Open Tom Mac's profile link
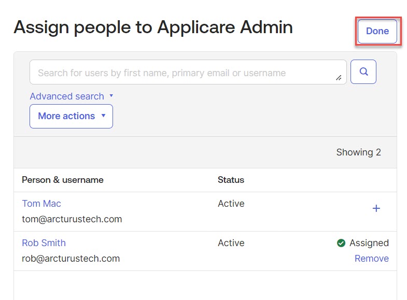Image resolution: width=407 pixels, height=300 pixels. point(41,204)
